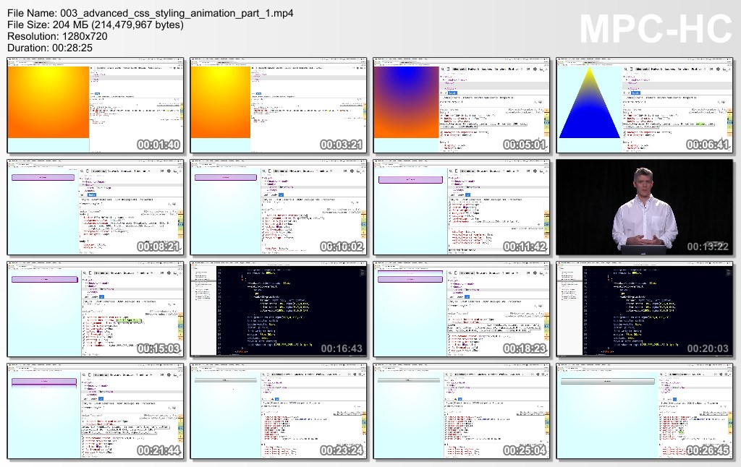
Task: Select the thumbnail stamped 00:11:42
Action: click(462, 207)
